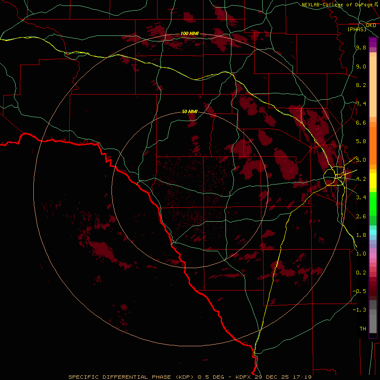Click the '[PHAS]' legend heading
Screen dimensions: 380x380
click(357, 29)
